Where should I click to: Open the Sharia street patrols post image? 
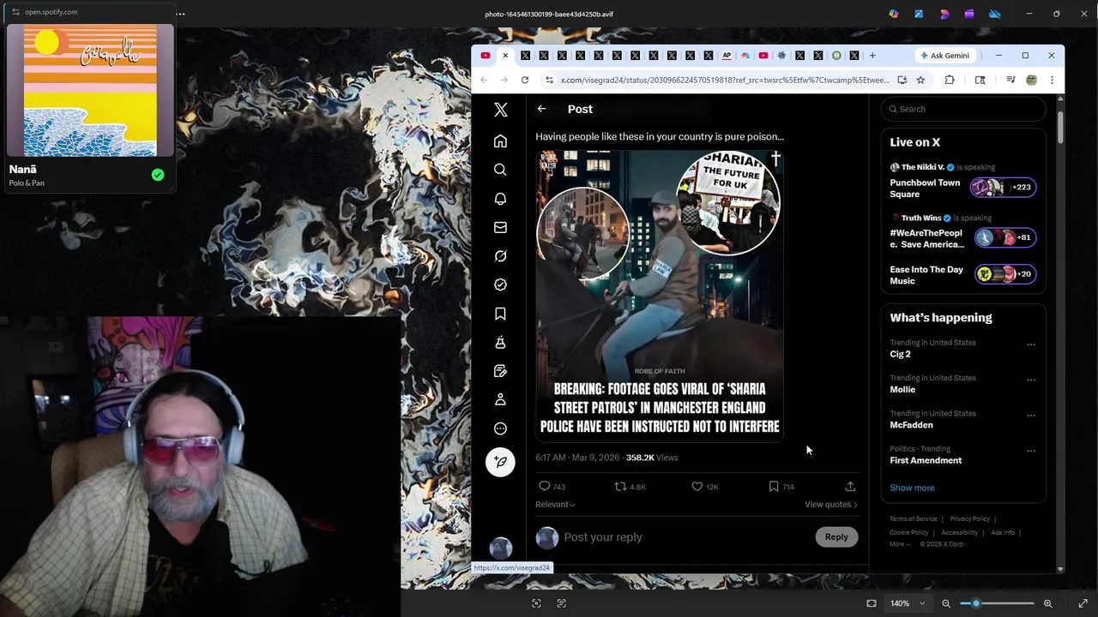[x=660, y=296]
